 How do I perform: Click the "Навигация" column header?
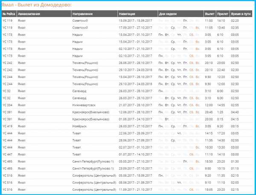128,14
